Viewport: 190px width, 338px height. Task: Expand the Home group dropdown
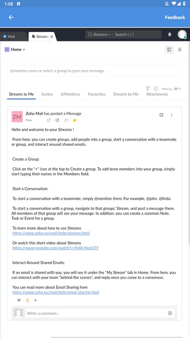point(15,49)
